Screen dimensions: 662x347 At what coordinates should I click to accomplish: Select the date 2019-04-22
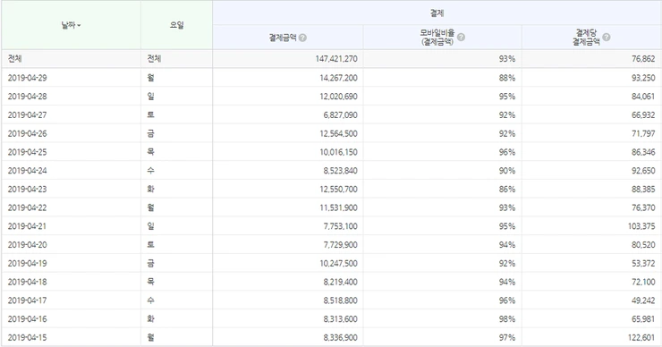[x=27, y=207]
